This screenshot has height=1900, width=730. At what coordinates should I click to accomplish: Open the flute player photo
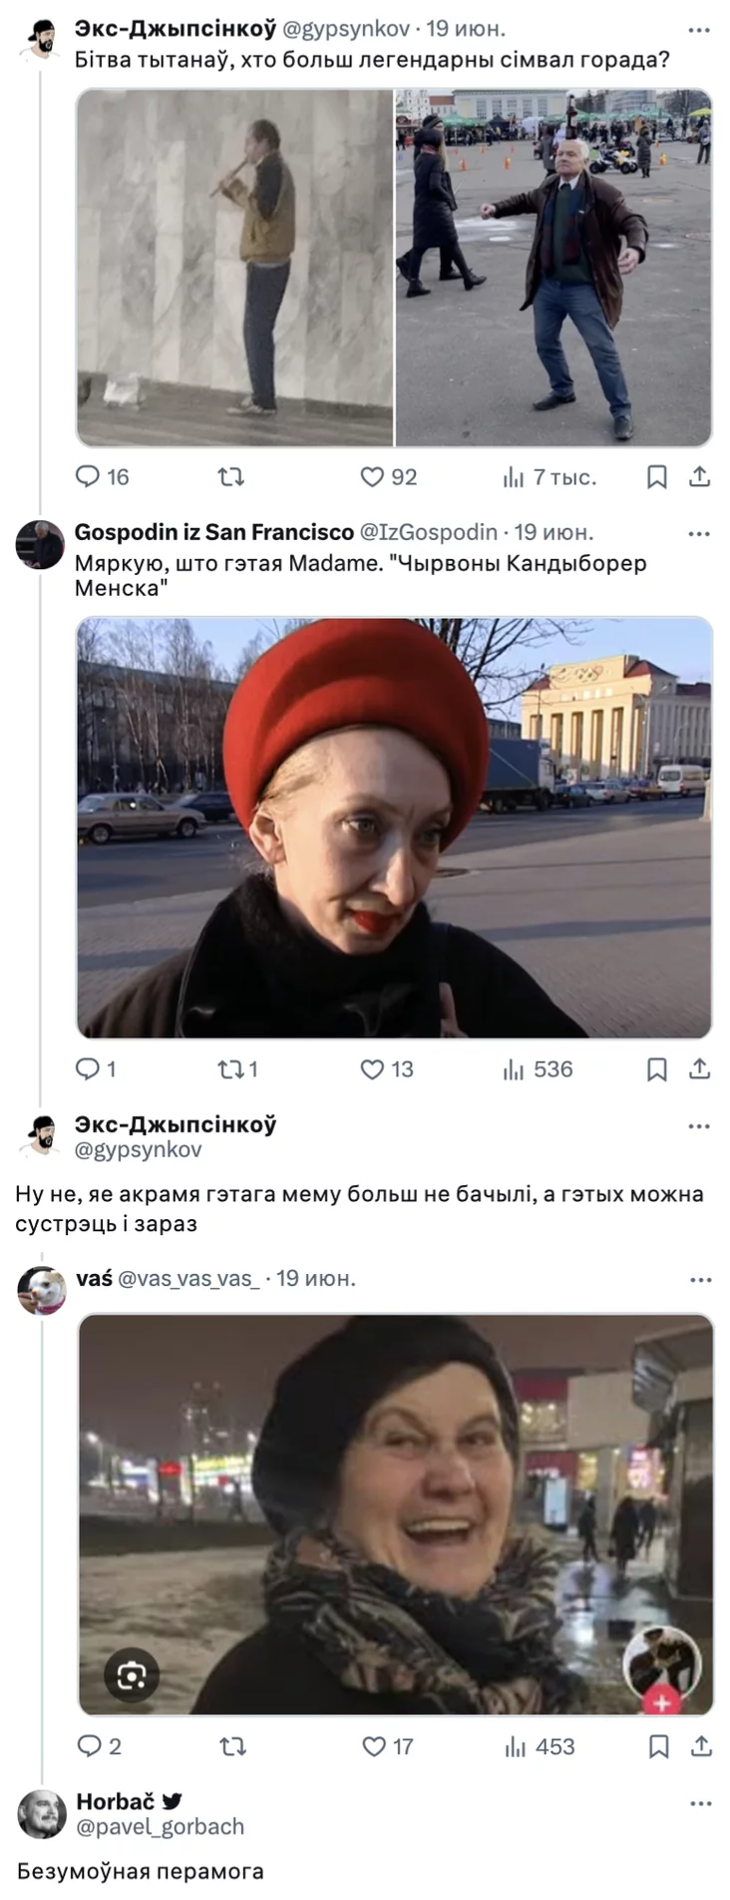point(234,268)
